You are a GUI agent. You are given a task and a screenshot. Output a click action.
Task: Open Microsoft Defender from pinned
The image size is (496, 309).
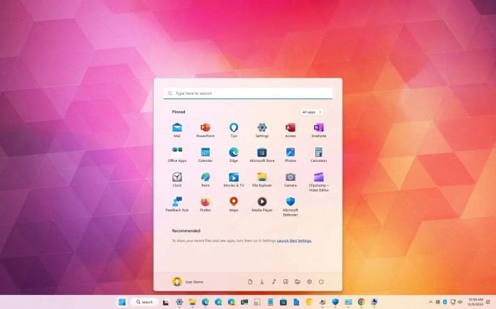[291, 206]
